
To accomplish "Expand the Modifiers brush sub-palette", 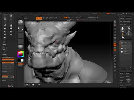I will (x=4, y=54).
